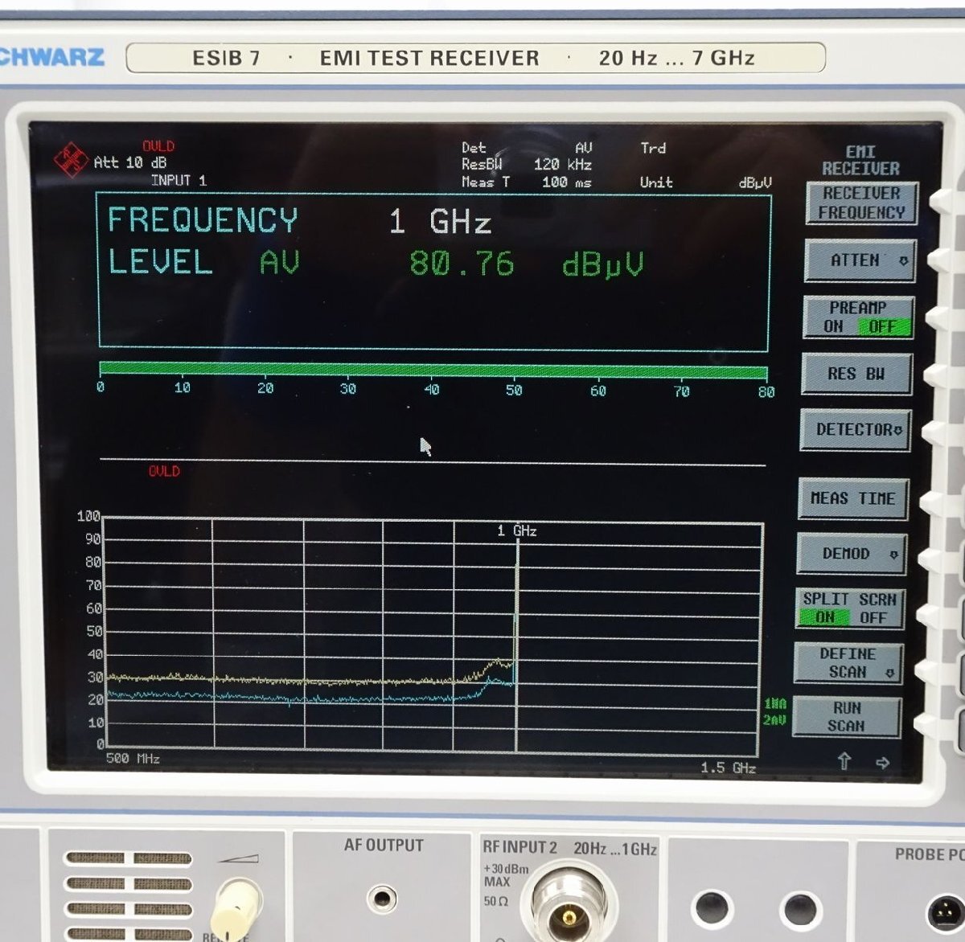This screenshot has height=942, width=965.
Task: Click the 1.5 GHz stop frequency label
Action: pyautogui.click(x=728, y=768)
